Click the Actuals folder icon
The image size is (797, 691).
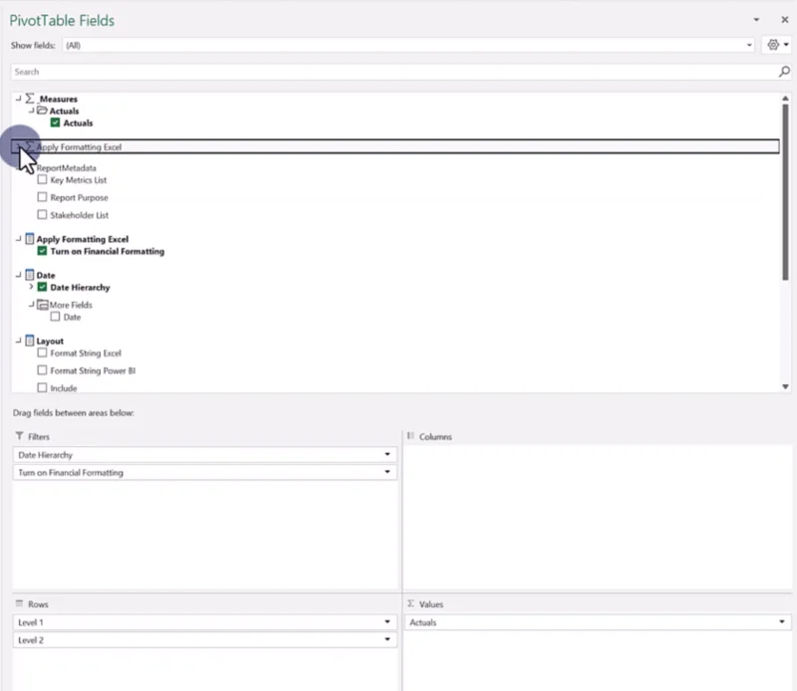[42, 111]
